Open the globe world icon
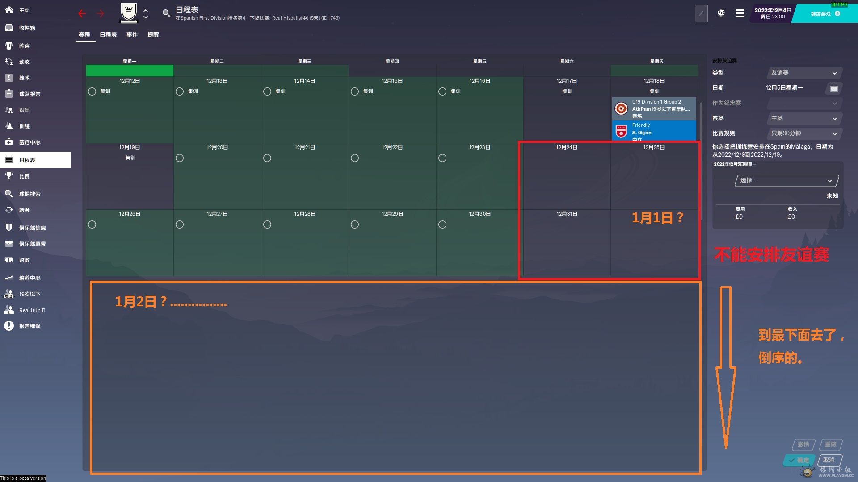 pyautogui.click(x=721, y=13)
